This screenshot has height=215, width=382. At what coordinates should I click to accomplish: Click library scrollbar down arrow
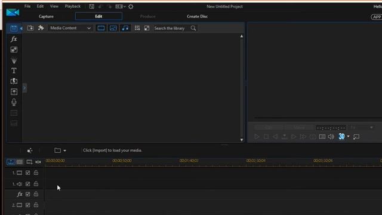coord(241,140)
